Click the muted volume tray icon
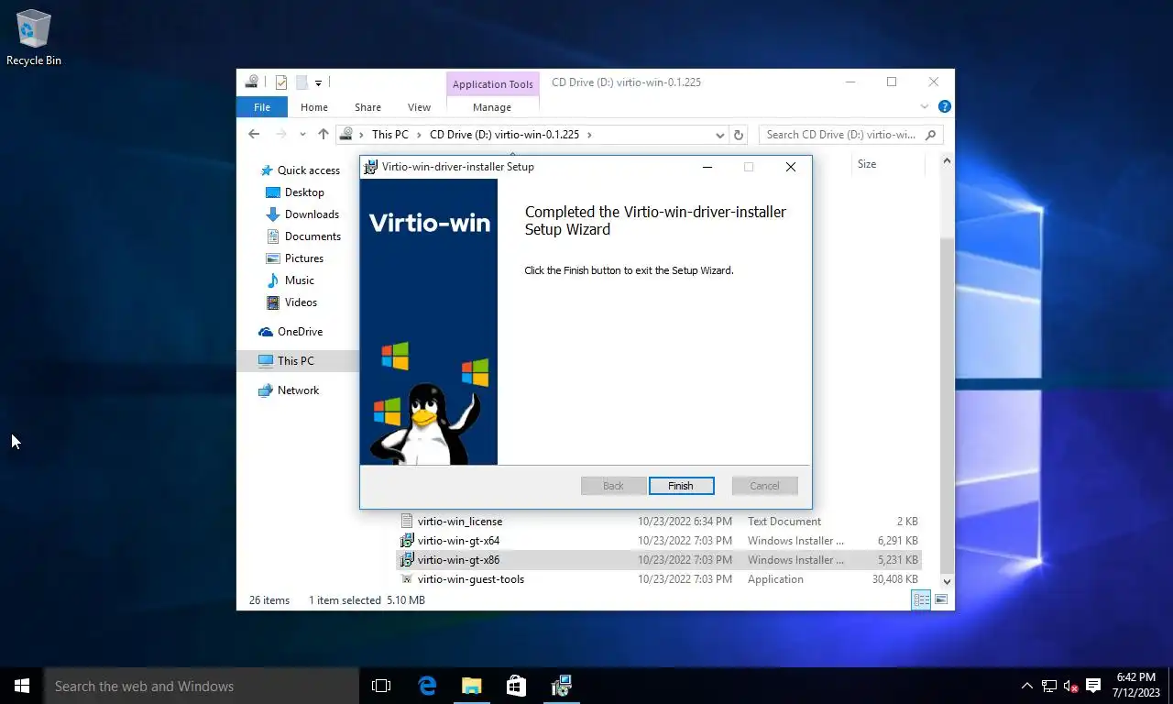This screenshot has height=704, width=1173. point(1070,686)
